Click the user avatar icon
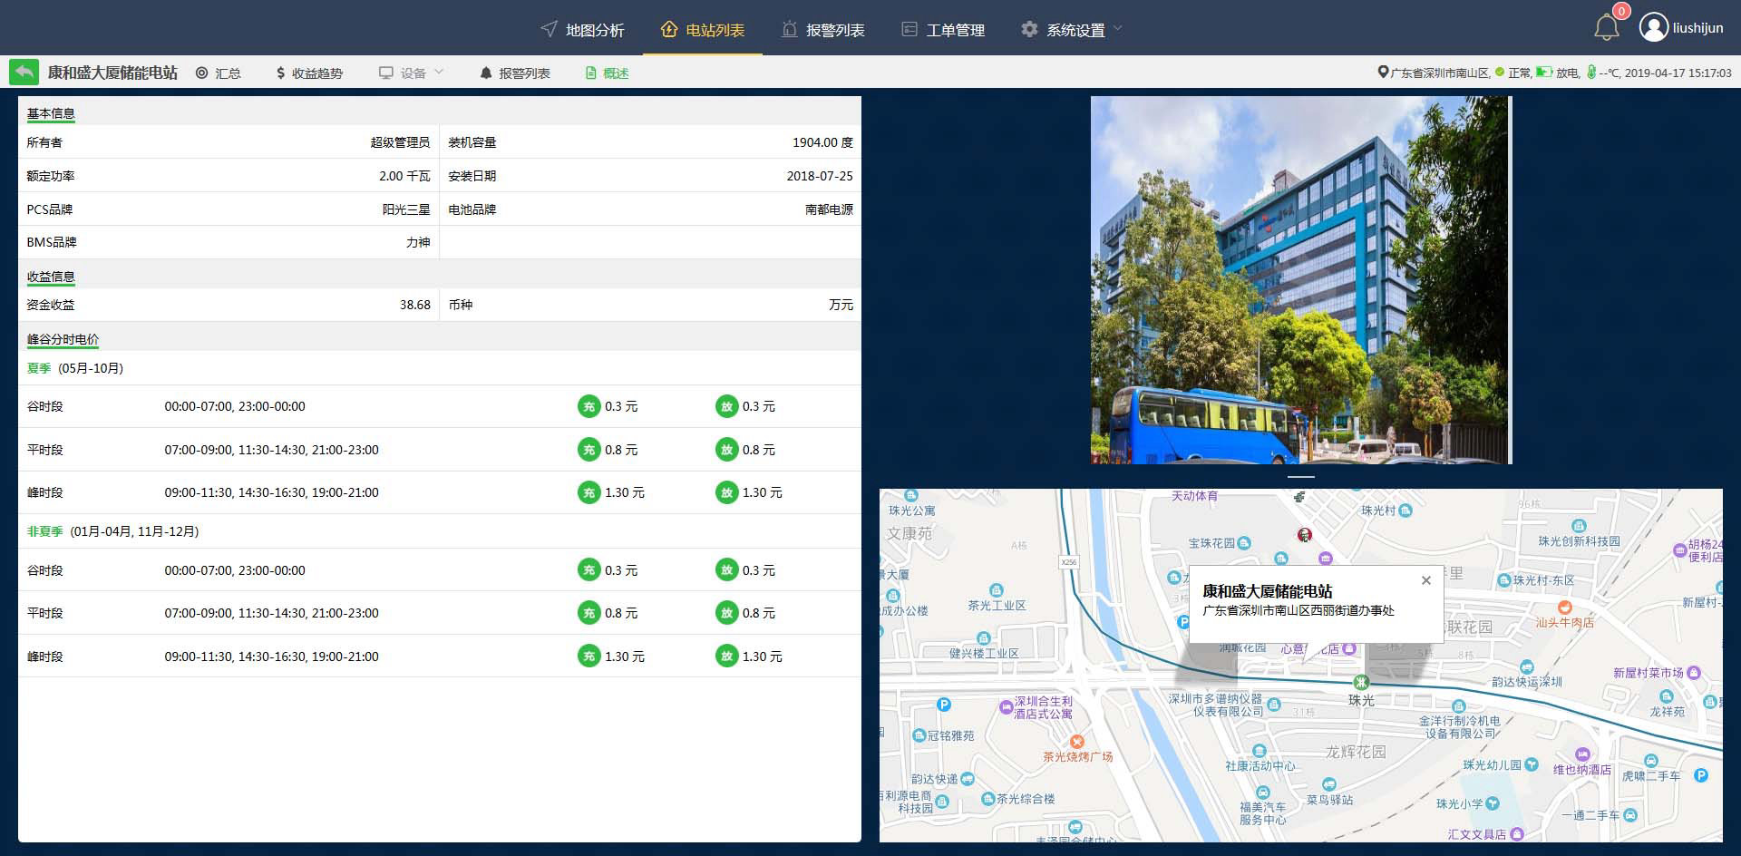 pos(1653,28)
